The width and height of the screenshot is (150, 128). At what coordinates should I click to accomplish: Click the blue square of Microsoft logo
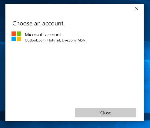[14, 39]
